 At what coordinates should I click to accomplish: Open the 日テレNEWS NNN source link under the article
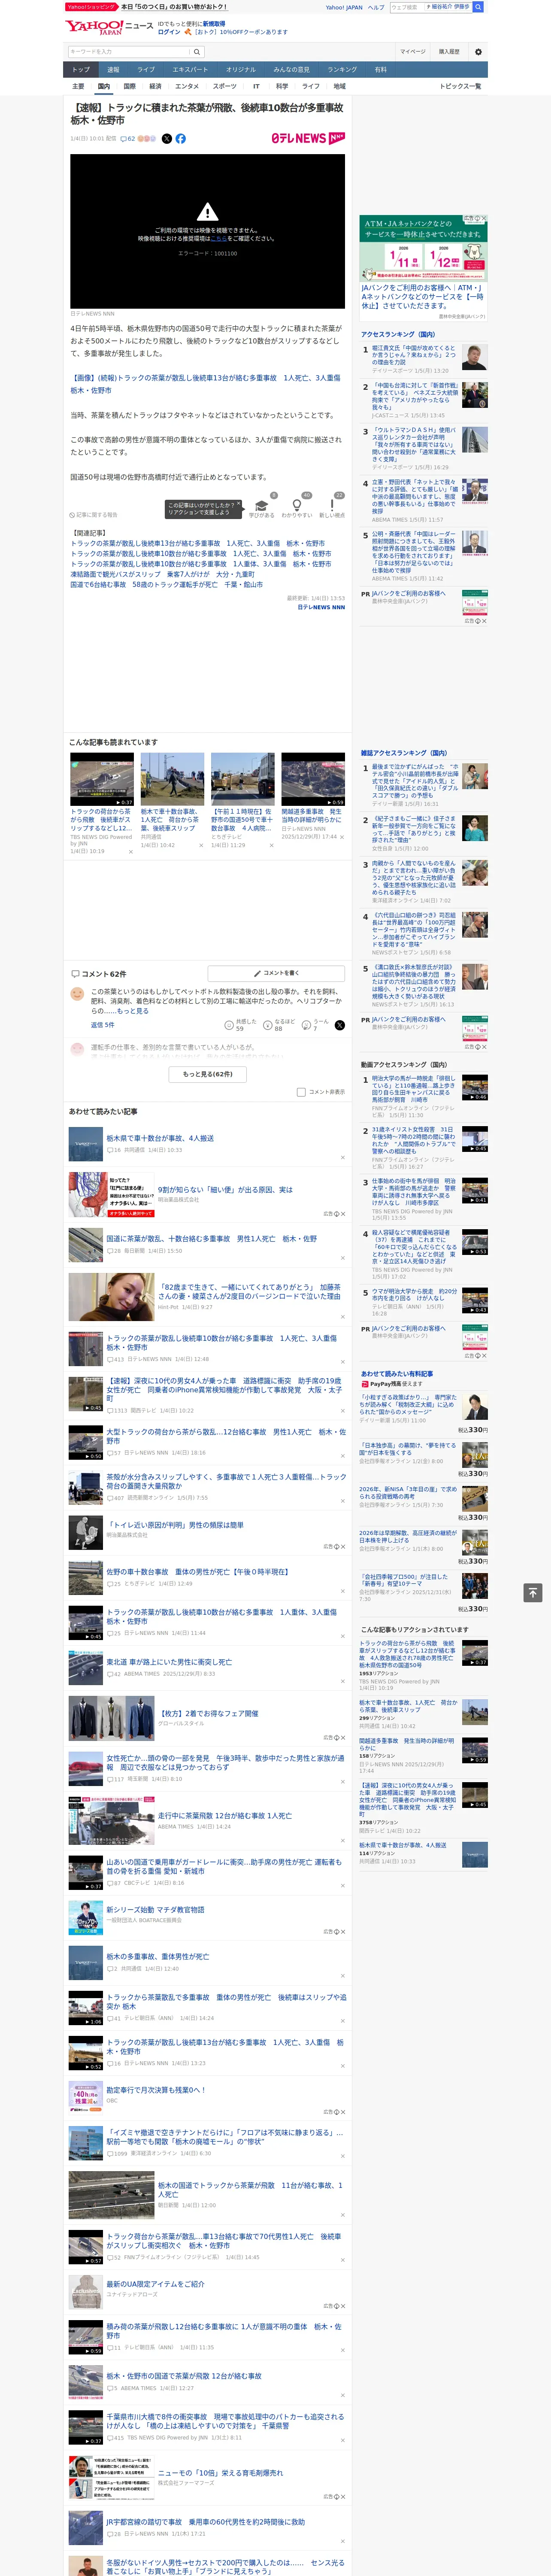point(321,607)
